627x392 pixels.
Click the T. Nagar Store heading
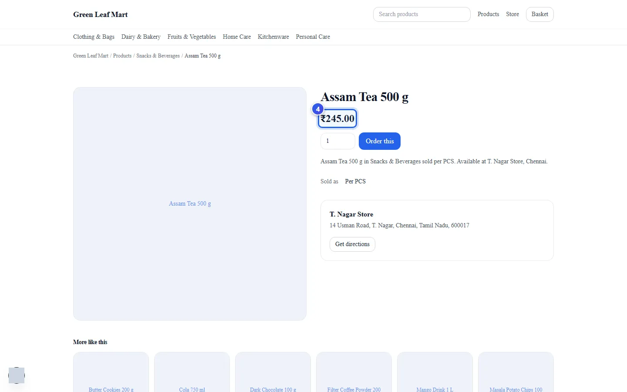[351, 214]
